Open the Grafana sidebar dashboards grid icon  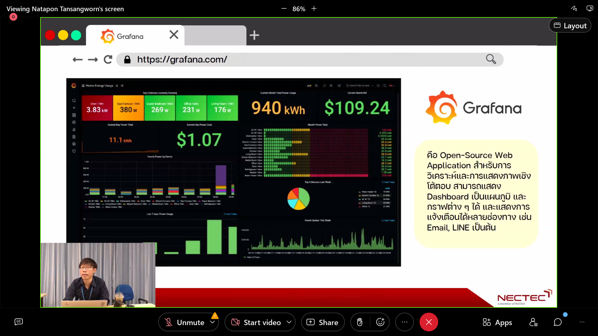[x=74, y=115]
